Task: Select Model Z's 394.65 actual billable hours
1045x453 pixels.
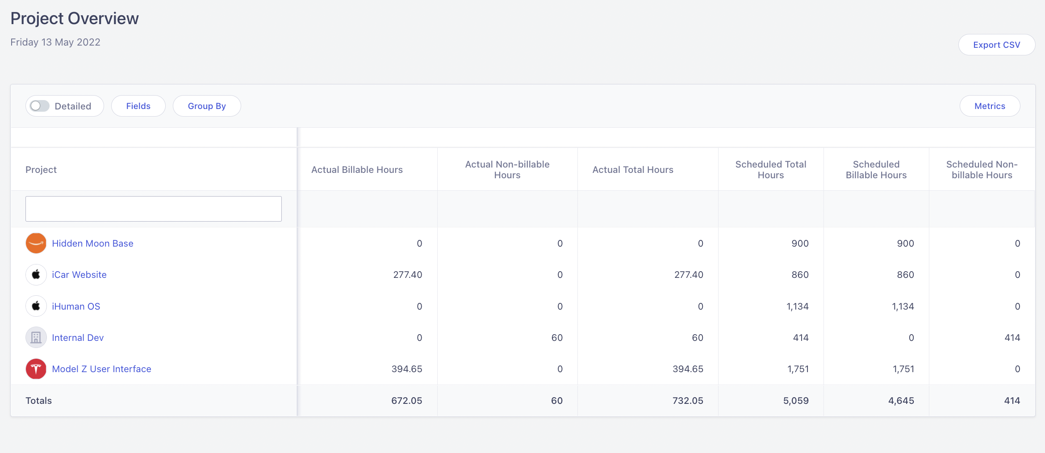Action: pos(407,369)
